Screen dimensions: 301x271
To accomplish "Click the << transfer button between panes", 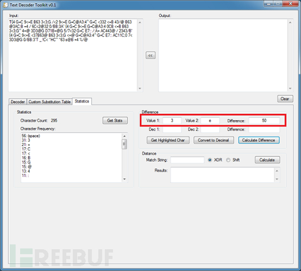I will click(x=150, y=55).
